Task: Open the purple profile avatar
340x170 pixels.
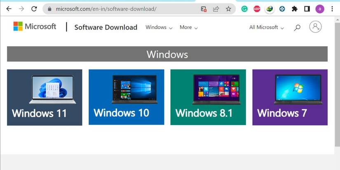Action: tap(320, 9)
